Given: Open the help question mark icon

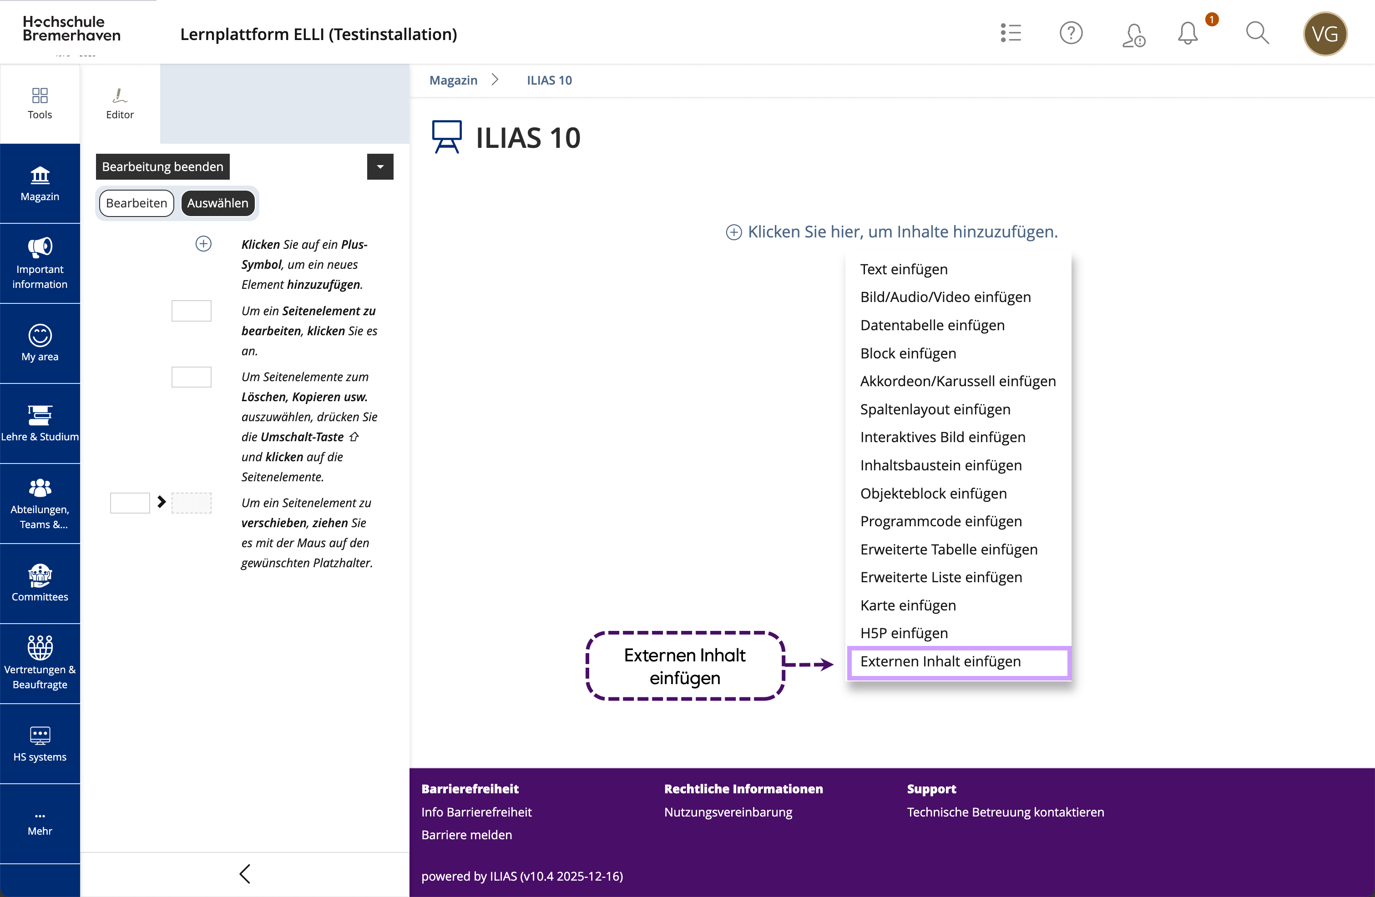Looking at the screenshot, I should [1071, 34].
